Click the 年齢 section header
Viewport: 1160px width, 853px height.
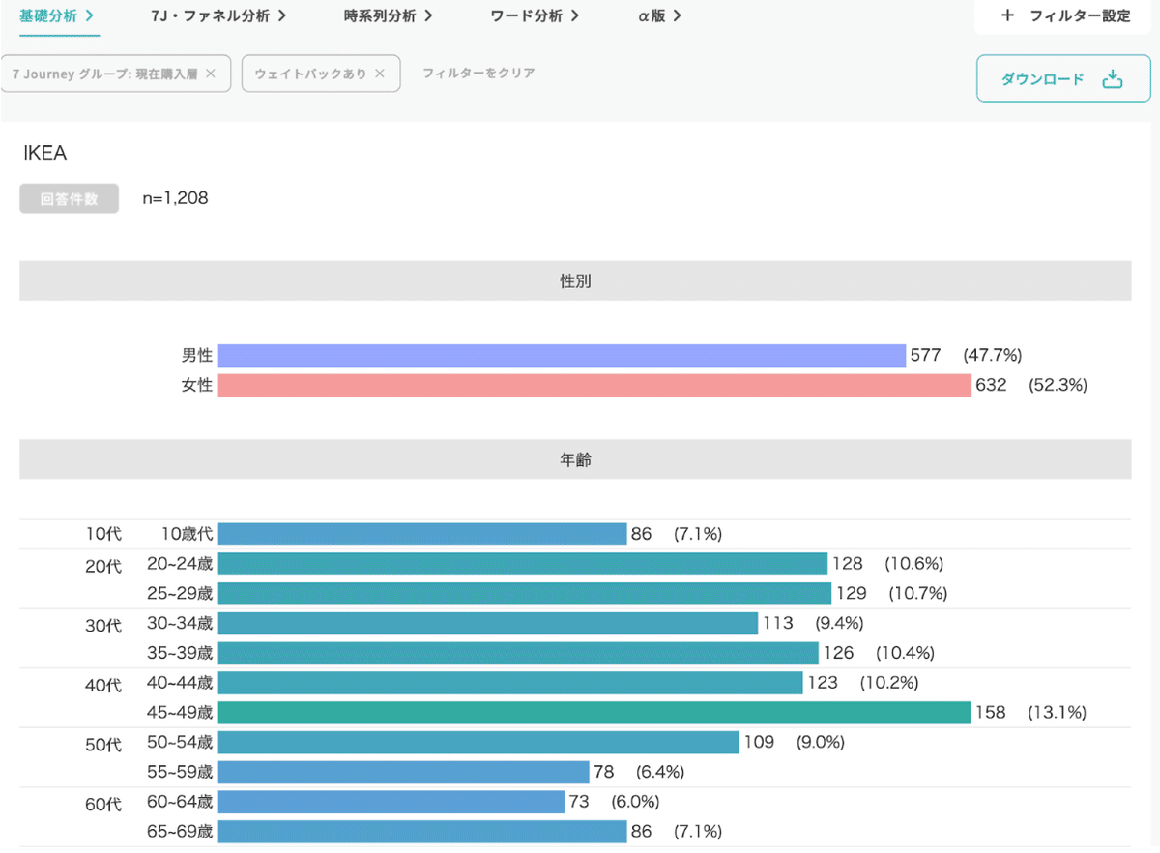click(575, 459)
